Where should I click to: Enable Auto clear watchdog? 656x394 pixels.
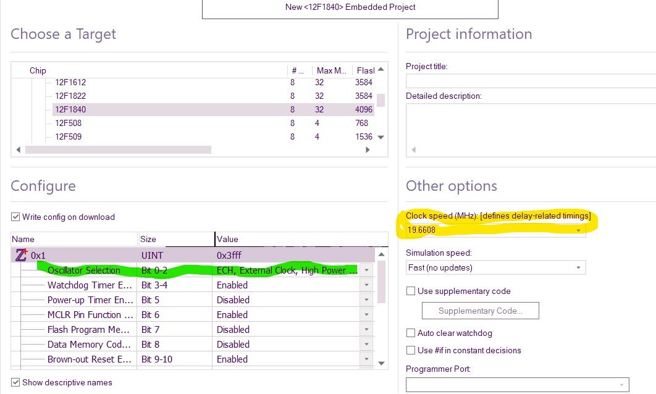[x=411, y=333]
